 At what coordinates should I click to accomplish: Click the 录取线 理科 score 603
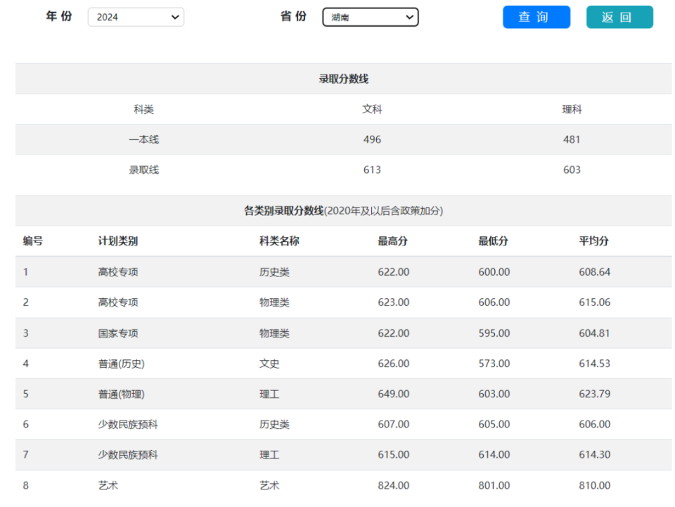(x=572, y=170)
